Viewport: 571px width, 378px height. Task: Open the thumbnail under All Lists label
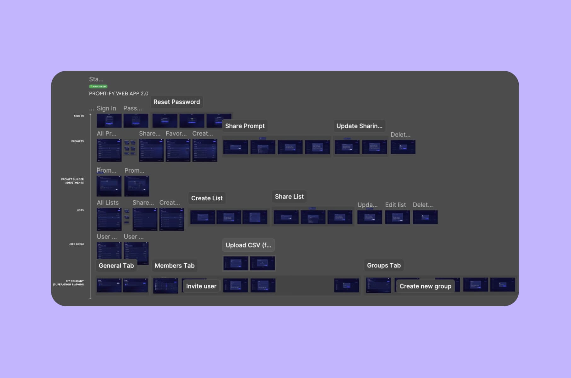pos(109,219)
